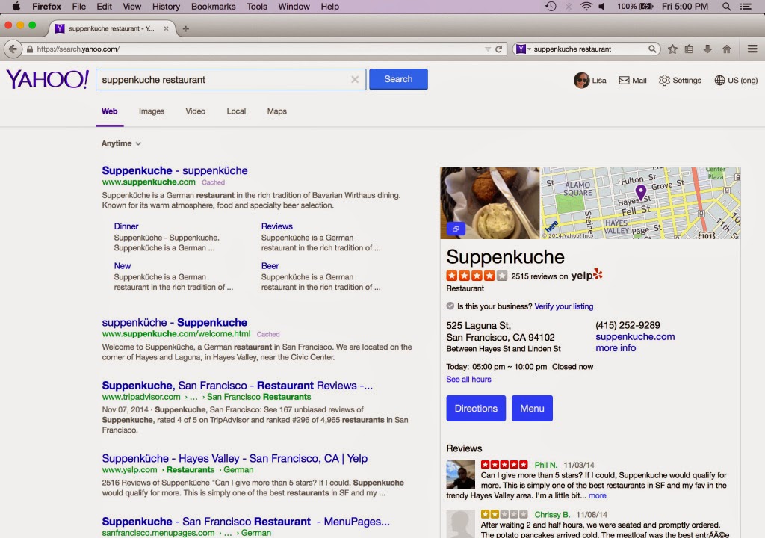Open Yahoo Mail envelope link
Image resolution: width=765 pixels, height=538 pixels.
point(632,81)
